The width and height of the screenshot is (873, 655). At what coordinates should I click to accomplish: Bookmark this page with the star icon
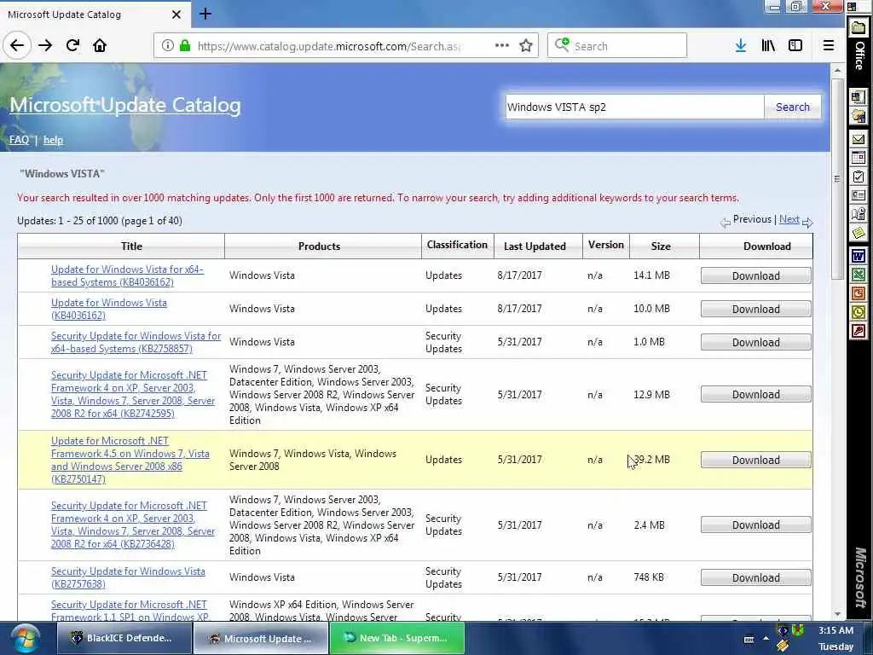(x=525, y=46)
